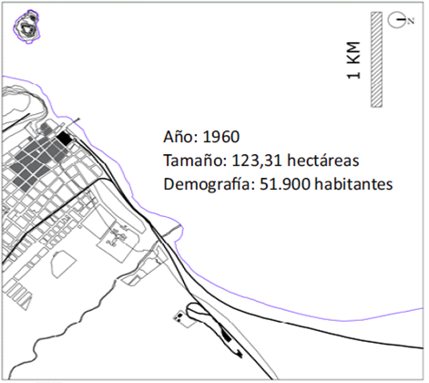Select the "Demografía: 51.900 habitantes" line
Screen dimensions: 429x383
[x=278, y=184]
